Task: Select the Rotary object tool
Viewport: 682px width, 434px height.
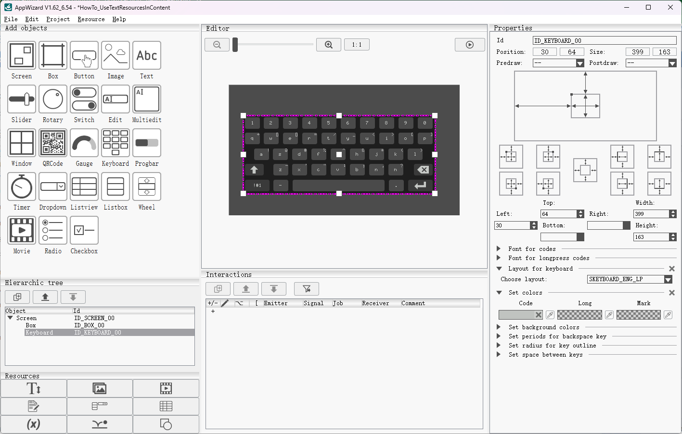Action: (x=53, y=99)
